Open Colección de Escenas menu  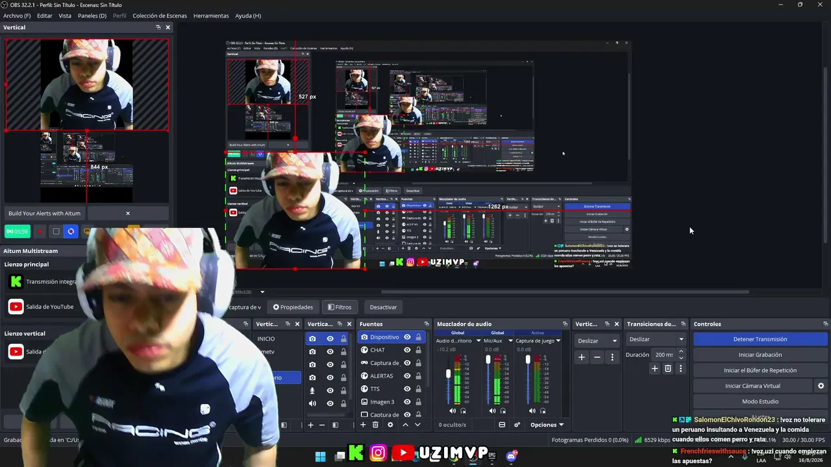click(x=160, y=16)
